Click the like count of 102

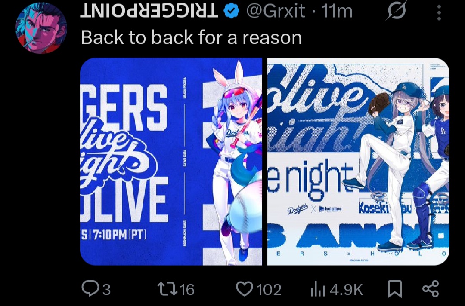pyautogui.click(x=269, y=289)
